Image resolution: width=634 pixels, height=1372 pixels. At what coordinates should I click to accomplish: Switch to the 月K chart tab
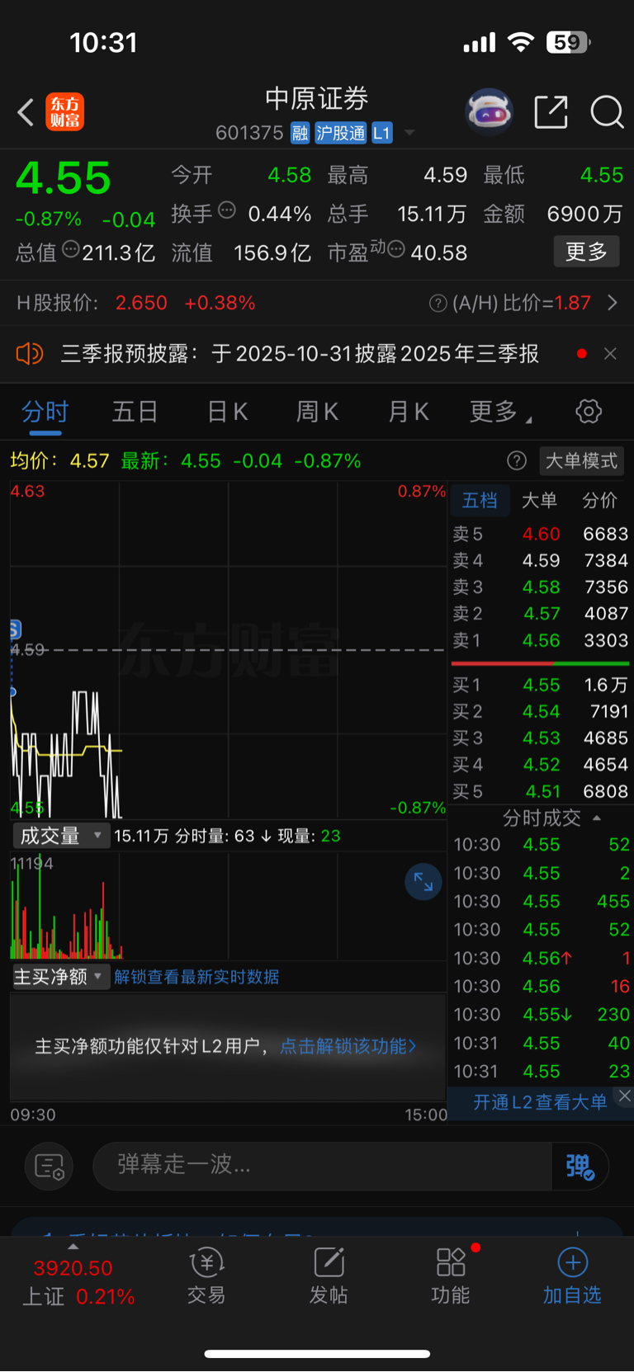409,411
